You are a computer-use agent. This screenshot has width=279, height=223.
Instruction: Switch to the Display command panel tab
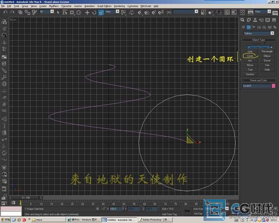pyautogui.click(x=268, y=20)
